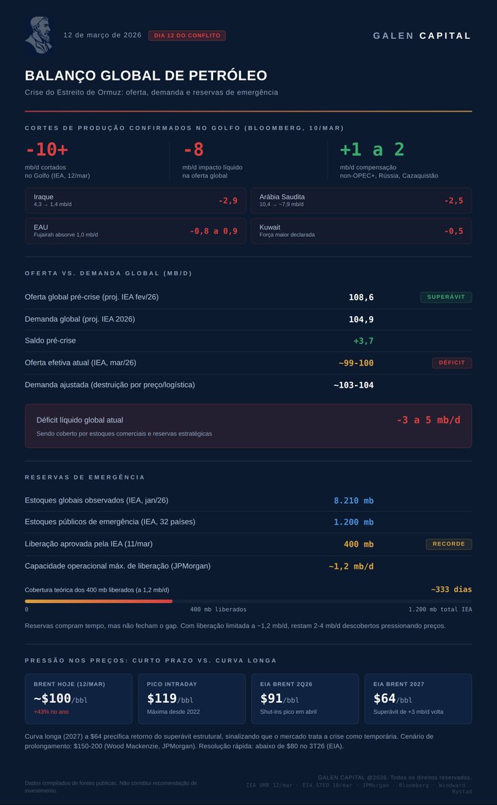Click the '1.200 mb' emergency stocks value
The height and width of the screenshot is (805, 497).
point(354,522)
